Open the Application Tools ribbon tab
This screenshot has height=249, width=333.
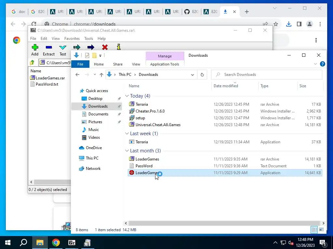(x=165, y=64)
